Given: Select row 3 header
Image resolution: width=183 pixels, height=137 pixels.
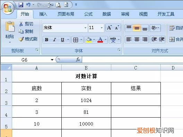Looking at the screenshot, I should tap(6, 100).
